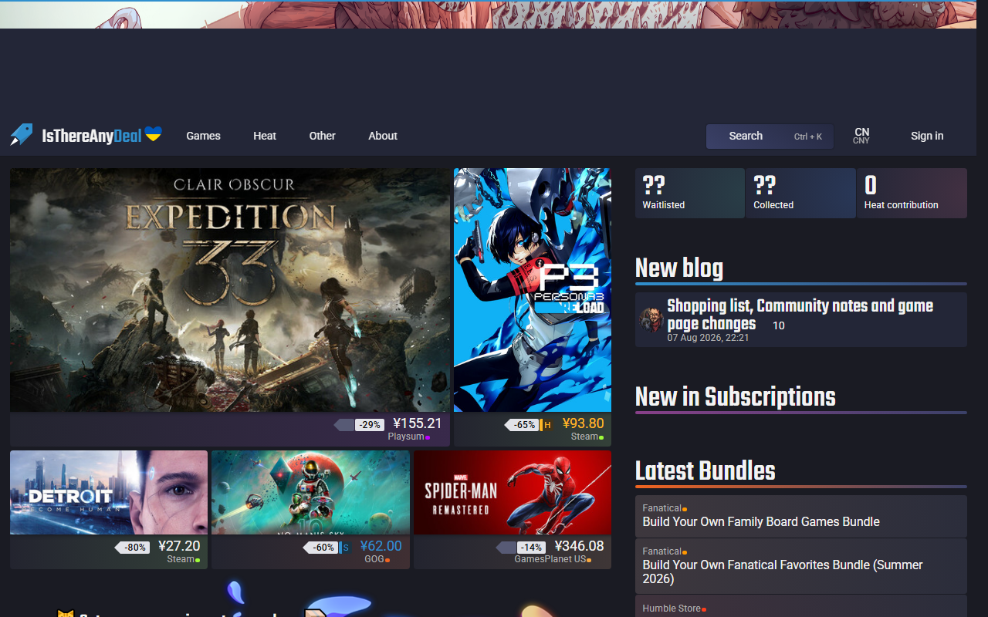Open the Other menu
This screenshot has height=617, width=988.
coord(323,136)
